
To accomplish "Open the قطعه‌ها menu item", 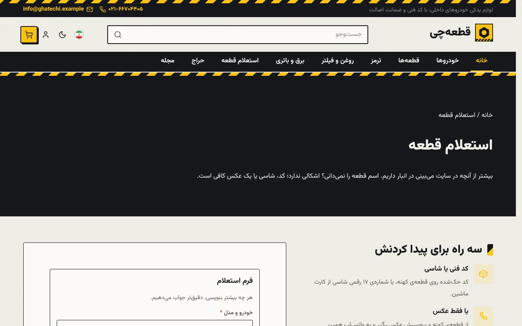I will click(409, 61).
